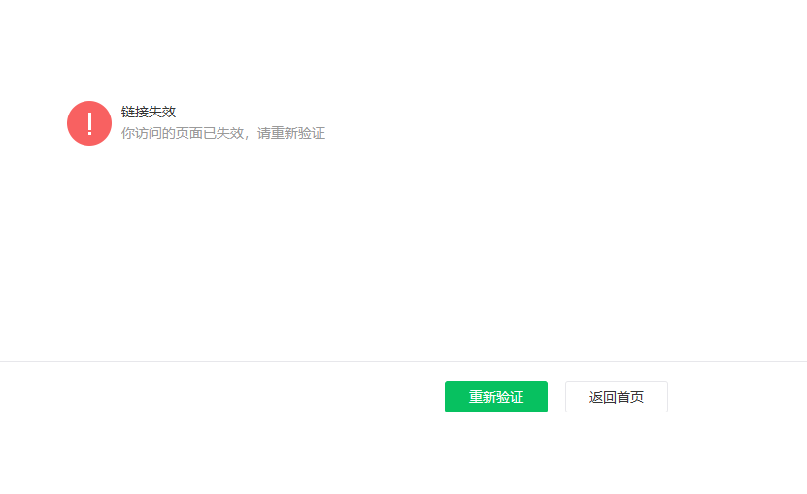This screenshot has height=494, width=807.
Task: Open the homepage using the button right of 重新验证
Action: point(616,397)
